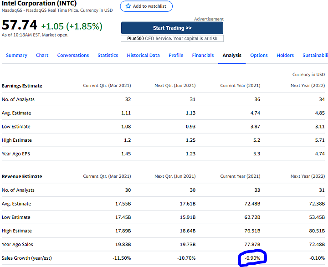This screenshot has width=328, height=267.
Task: Click the star icon beside Add to watchlist
Action: [x=128, y=6]
